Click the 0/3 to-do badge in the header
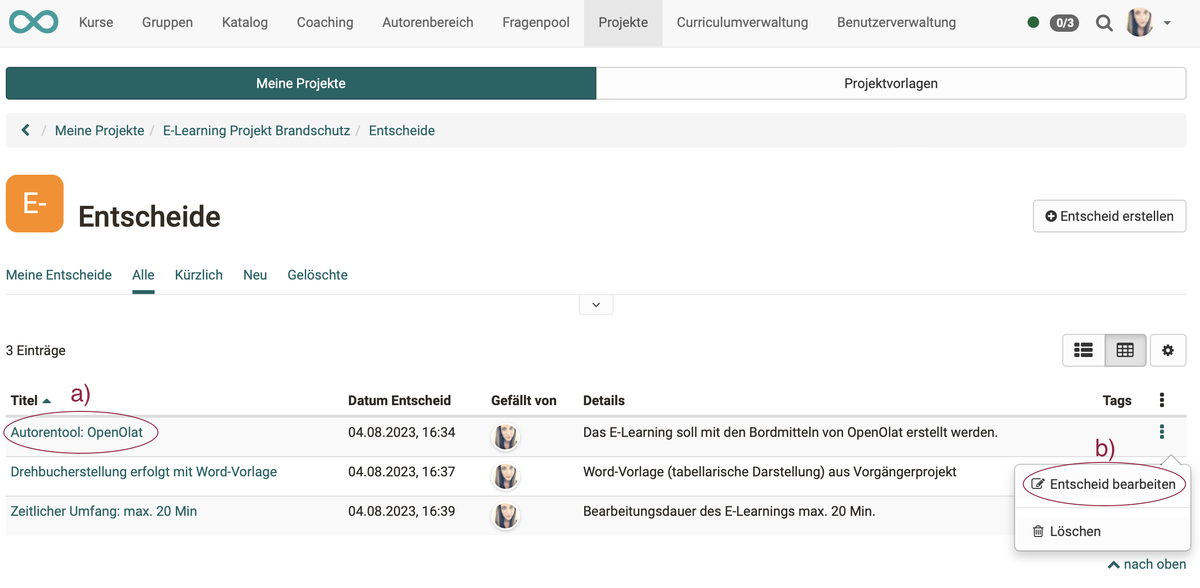 (x=1064, y=23)
